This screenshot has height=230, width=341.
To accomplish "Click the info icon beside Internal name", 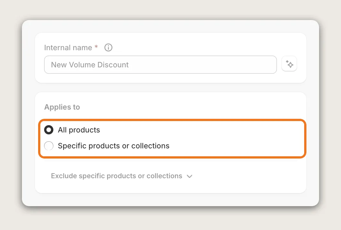I will click(108, 47).
